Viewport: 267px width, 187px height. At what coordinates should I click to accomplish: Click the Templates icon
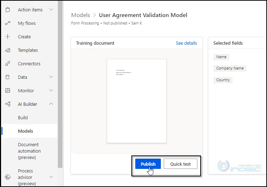[8, 50]
